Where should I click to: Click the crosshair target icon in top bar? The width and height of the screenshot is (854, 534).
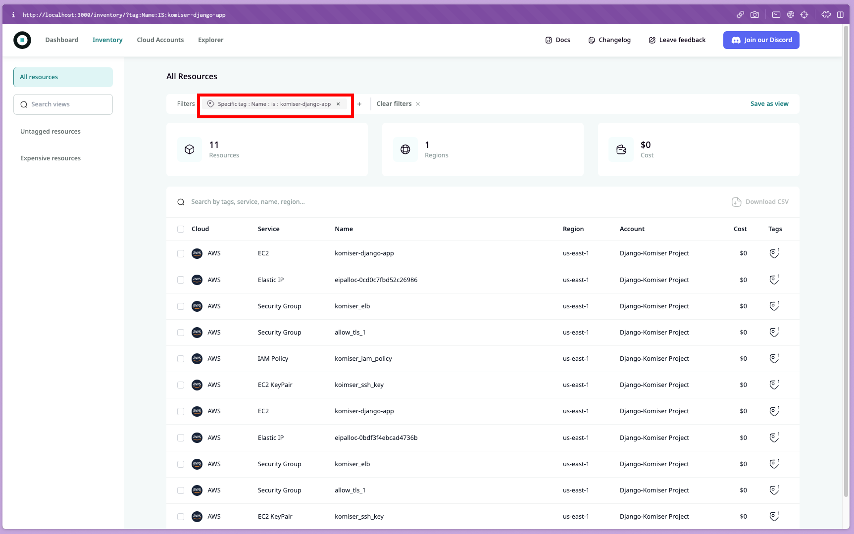pos(804,15)
